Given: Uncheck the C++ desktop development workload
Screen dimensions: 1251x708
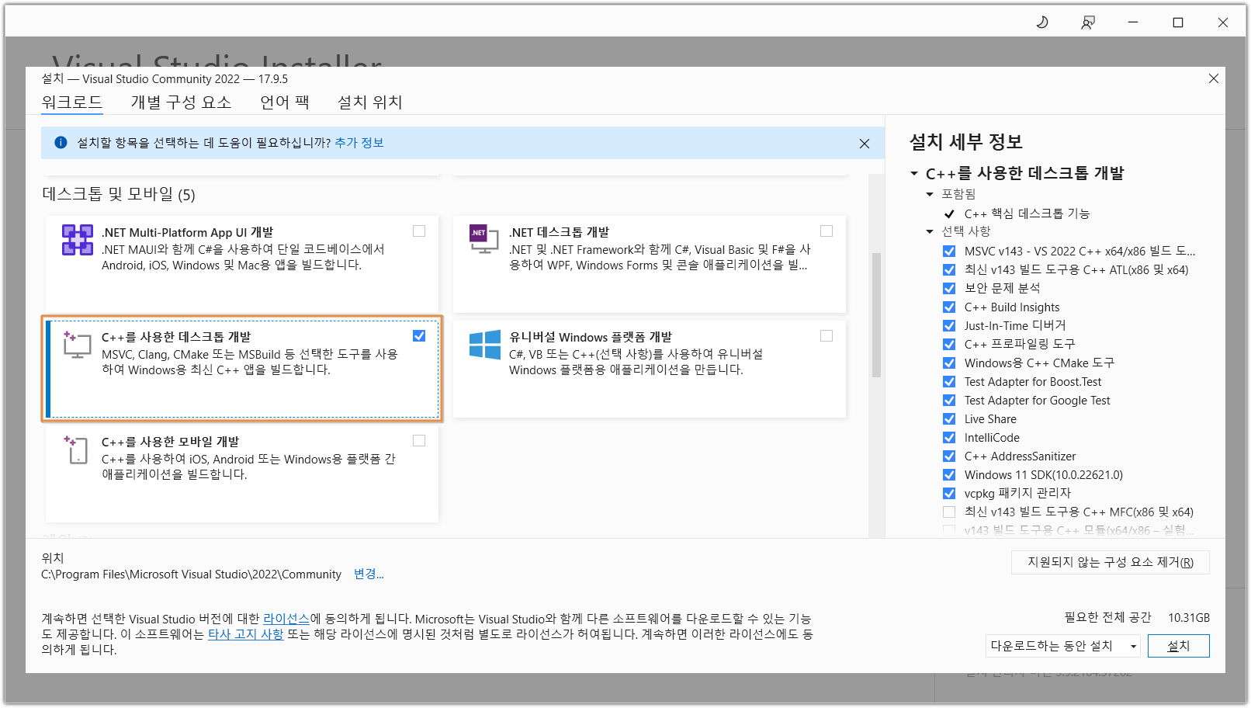Looking at the screenshot, I should (419, 336).
